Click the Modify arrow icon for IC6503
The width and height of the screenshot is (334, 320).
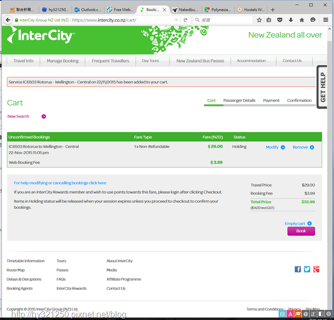pyautogui.click(x=283, y=147)
